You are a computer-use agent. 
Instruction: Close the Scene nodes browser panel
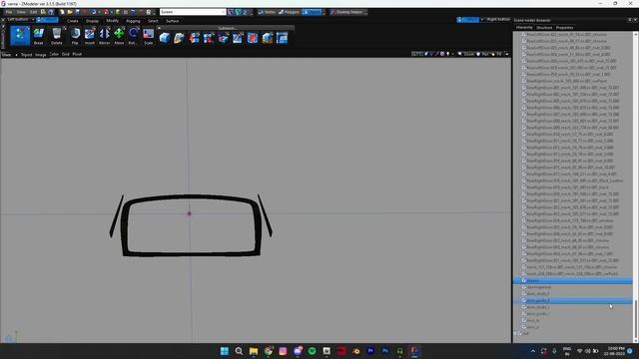coord(635,20)
